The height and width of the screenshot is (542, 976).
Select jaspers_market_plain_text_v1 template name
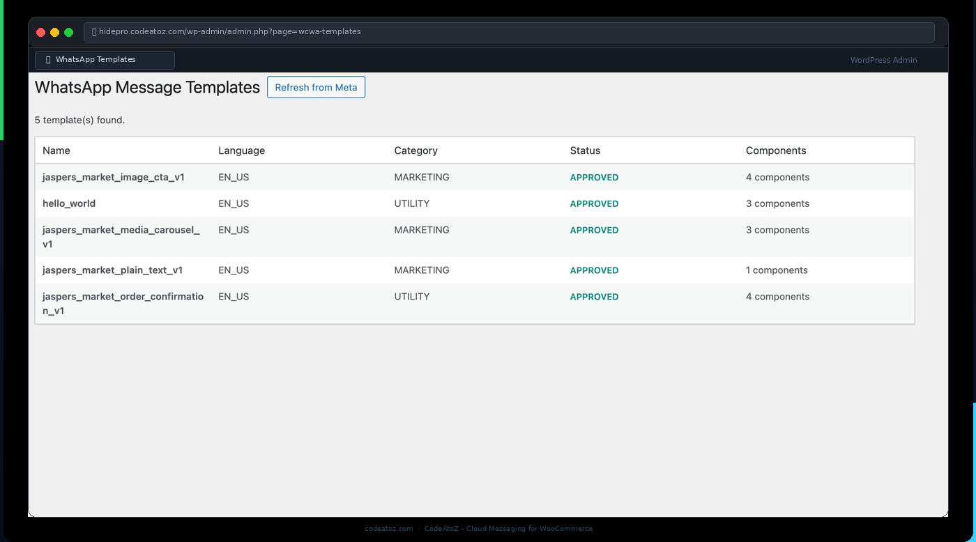112,270
